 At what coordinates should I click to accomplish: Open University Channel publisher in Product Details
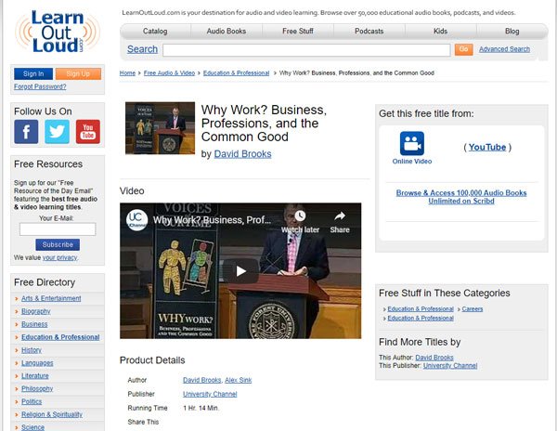tap(210, 394)
